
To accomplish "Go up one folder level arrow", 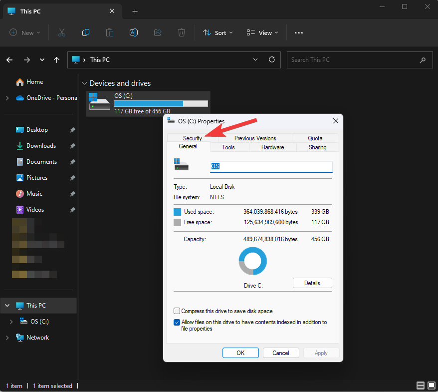I will coord(57,60).
